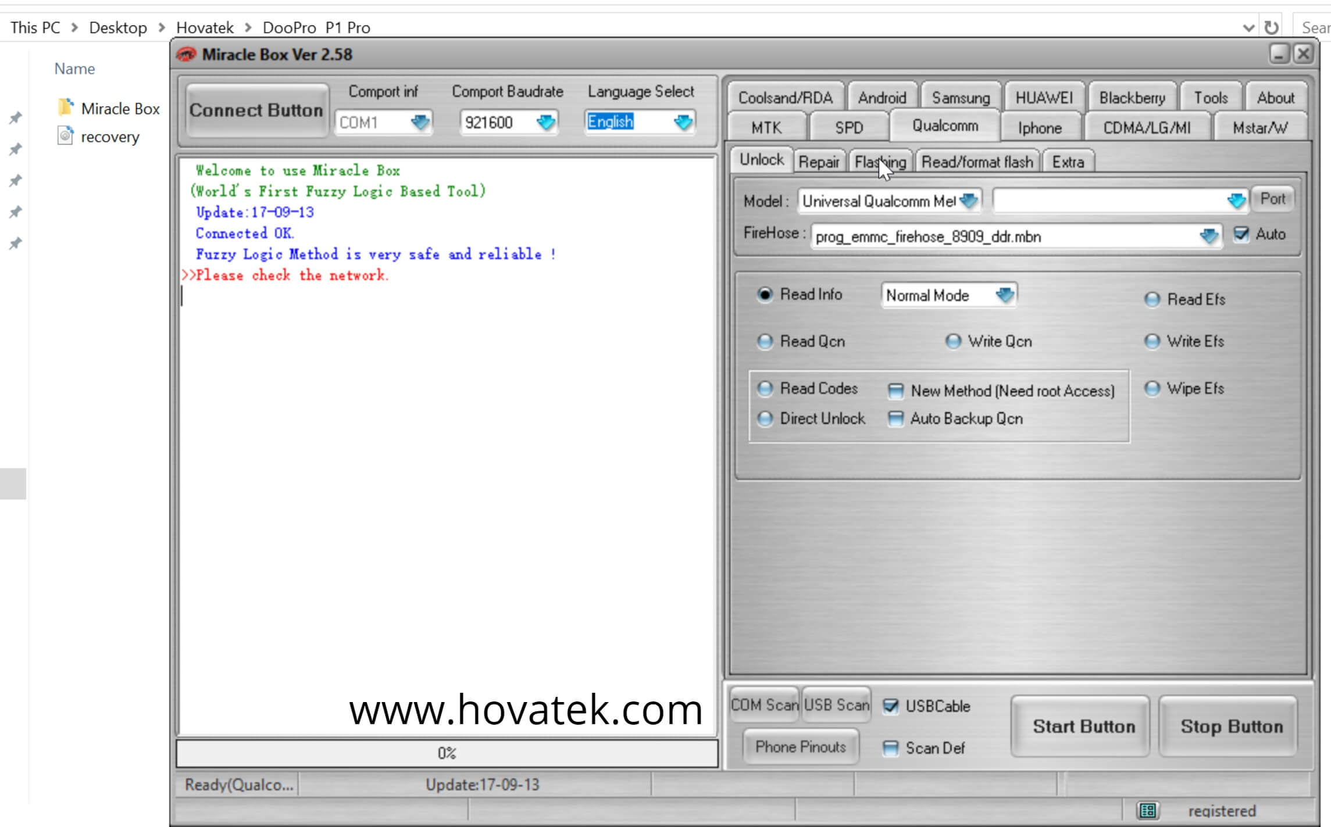Click the Port button

[1272, 199]
